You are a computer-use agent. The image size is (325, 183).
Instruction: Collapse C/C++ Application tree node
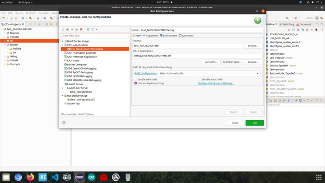point(63,45)
